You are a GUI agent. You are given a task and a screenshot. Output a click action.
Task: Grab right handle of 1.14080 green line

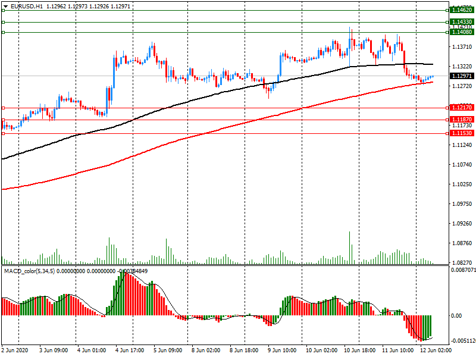446,32
